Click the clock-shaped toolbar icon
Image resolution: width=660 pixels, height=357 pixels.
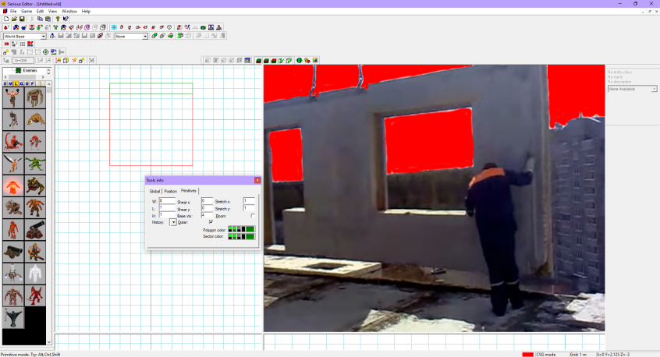click(x=169, y=27)
